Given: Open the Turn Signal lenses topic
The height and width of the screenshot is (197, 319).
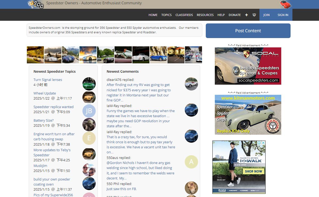Looking at the screenshot, I should [x=48, y=80].
